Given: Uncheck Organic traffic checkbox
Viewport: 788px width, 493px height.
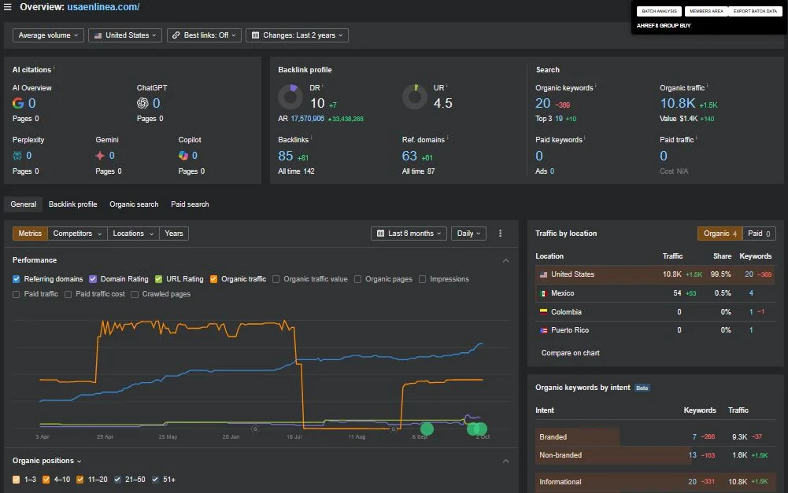Looking at the screenshot, I should (213, 279).
